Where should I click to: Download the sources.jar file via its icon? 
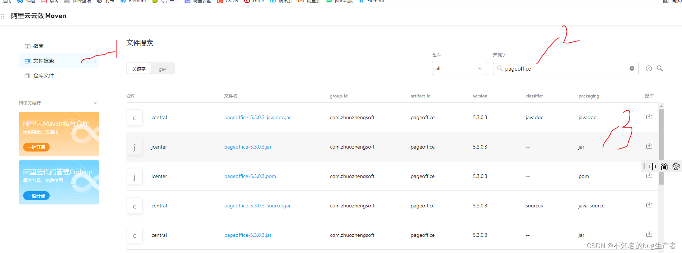coord(649,205)
